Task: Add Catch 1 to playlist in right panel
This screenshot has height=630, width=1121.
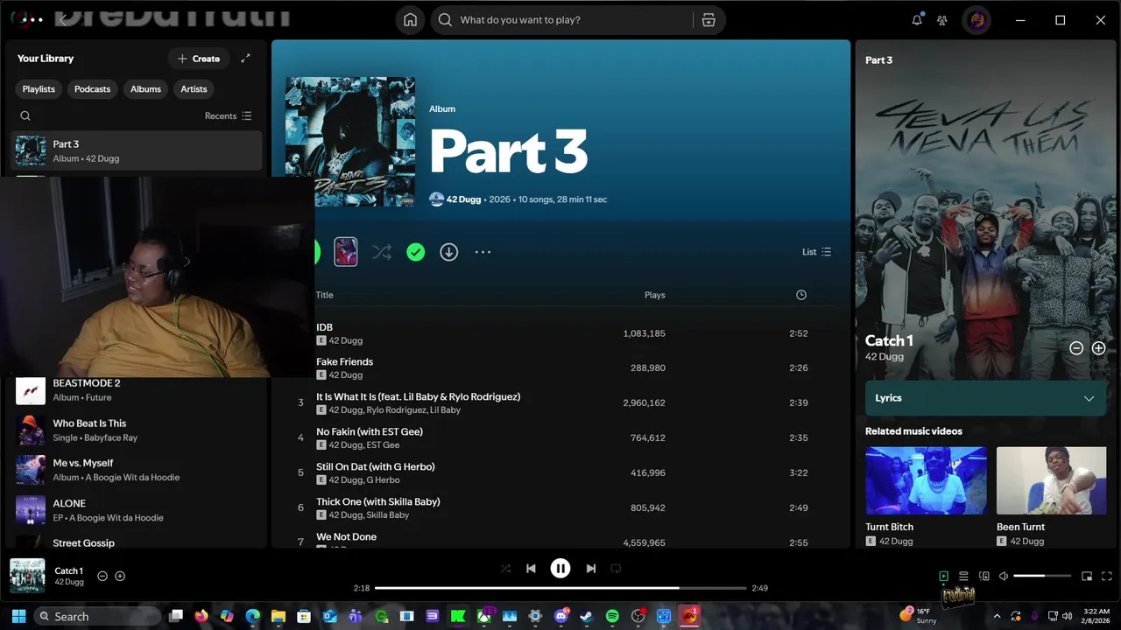Action: (1098, 348)
